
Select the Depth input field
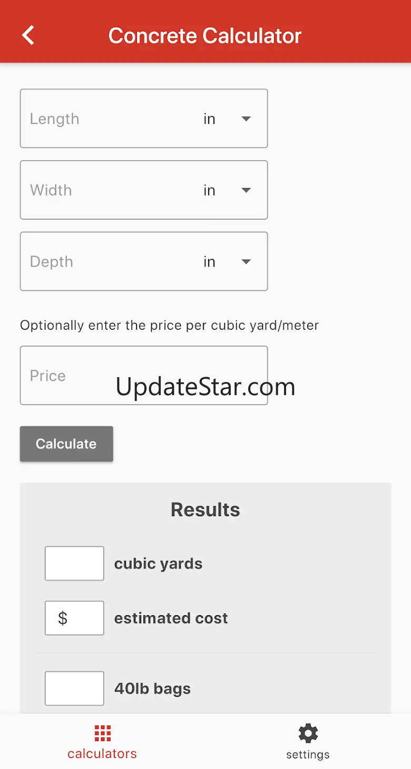click(x=105, y=262)
